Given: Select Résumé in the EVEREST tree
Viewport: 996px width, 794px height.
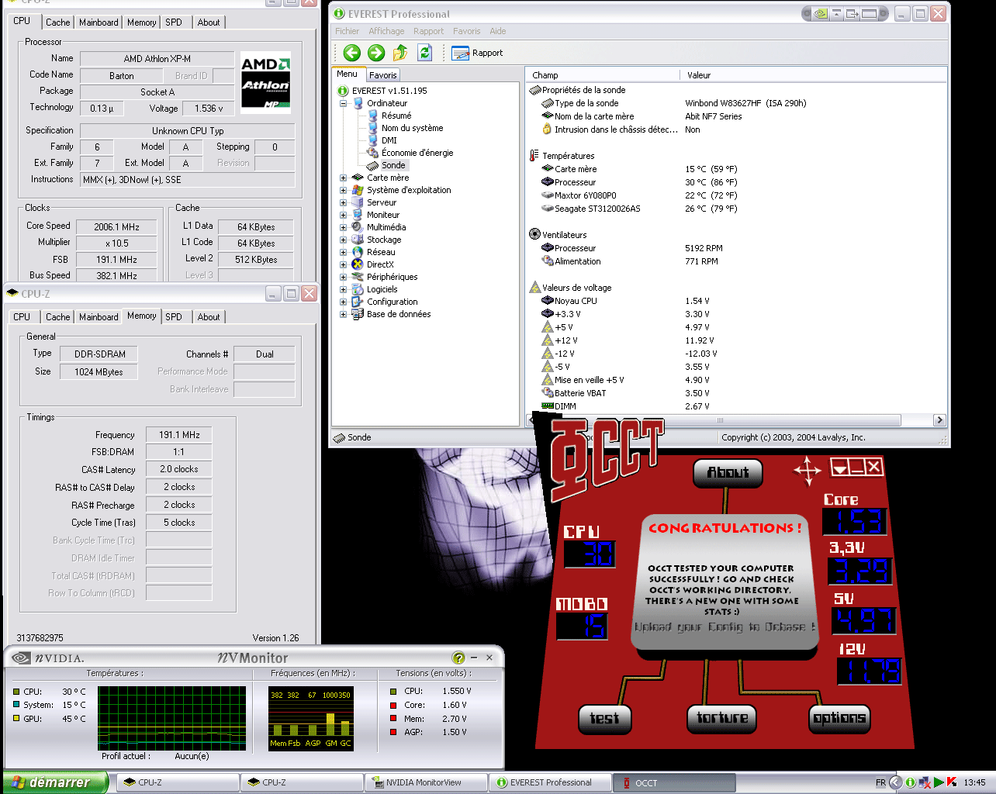Looking at the screenshot, I should [396, 116].
